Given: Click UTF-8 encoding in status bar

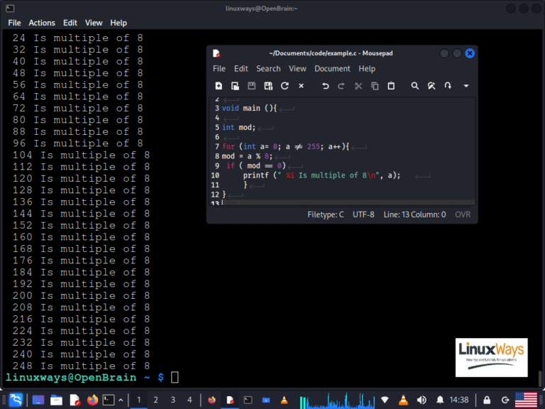Looking at the screenshot, I should click(363, 214).
